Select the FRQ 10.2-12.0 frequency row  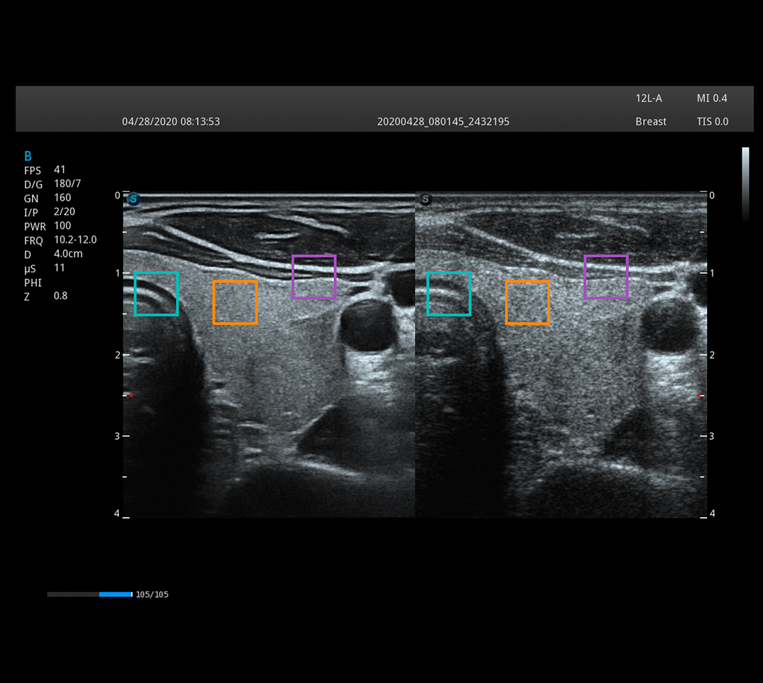tap(60, 240)
